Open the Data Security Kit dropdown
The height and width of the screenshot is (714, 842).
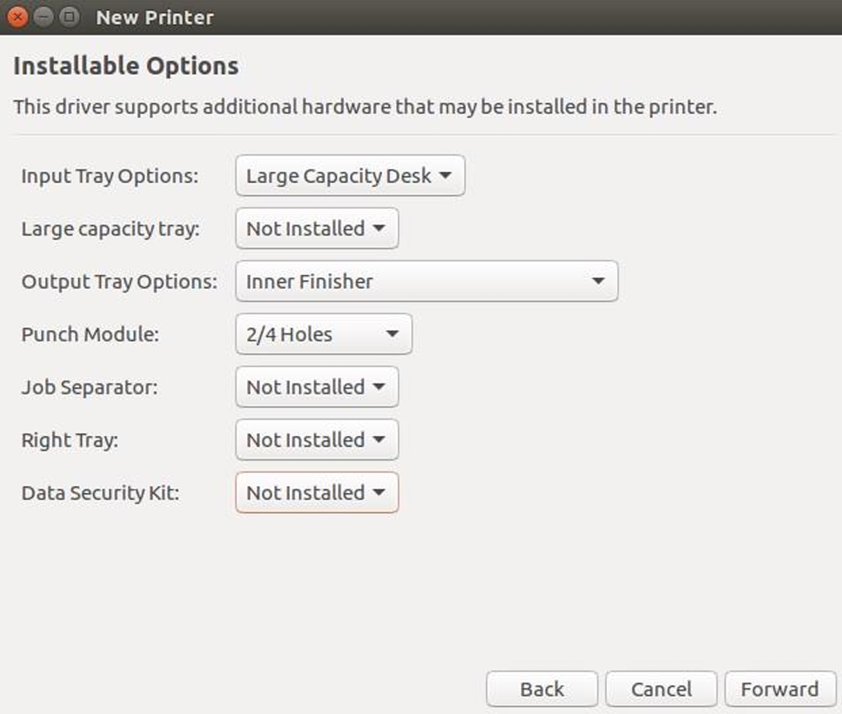[x=317, y=492]
